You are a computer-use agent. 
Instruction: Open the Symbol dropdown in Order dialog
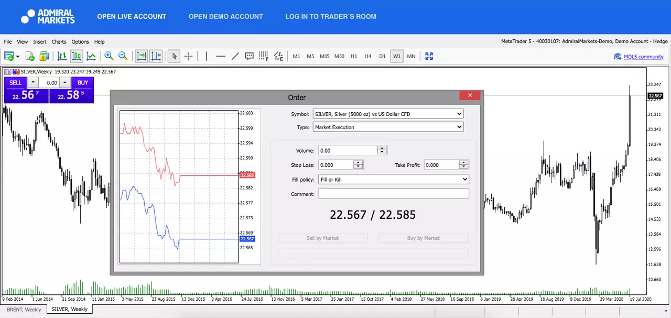[388, 114]
